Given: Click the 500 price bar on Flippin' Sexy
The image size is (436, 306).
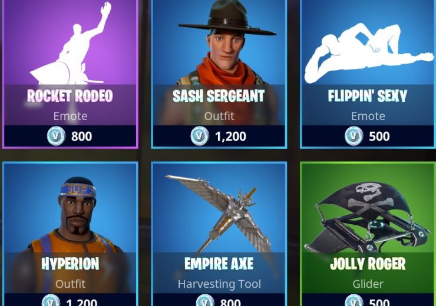Looking at the screenshot, I should pos(368,136).
